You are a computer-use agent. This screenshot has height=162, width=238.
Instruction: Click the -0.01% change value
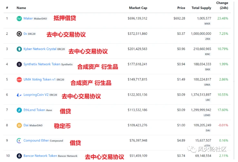(223, 125)
